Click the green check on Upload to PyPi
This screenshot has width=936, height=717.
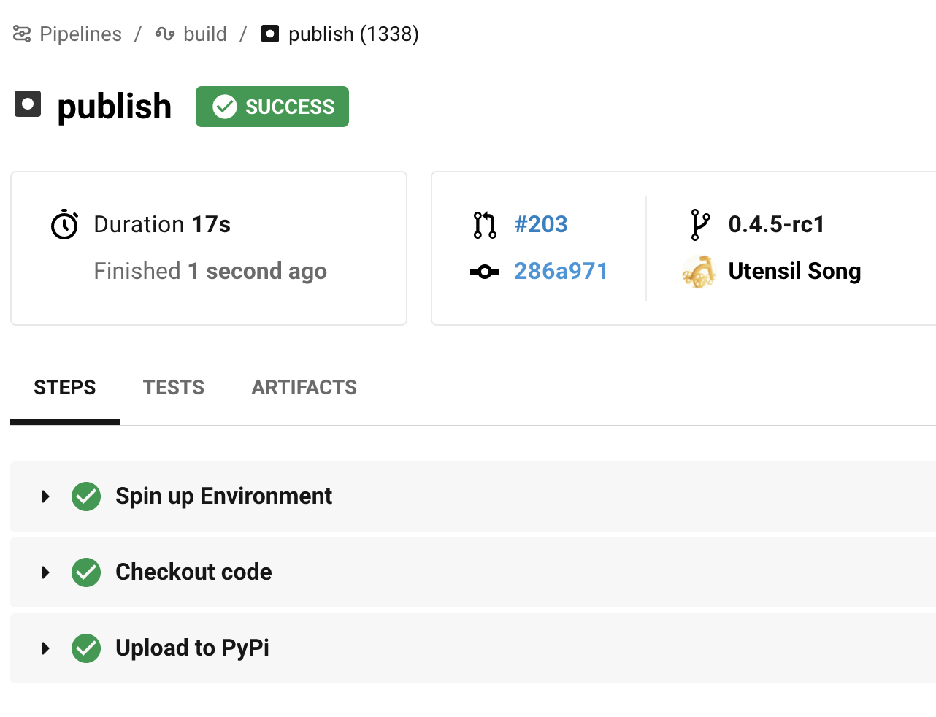coord(86,648)
